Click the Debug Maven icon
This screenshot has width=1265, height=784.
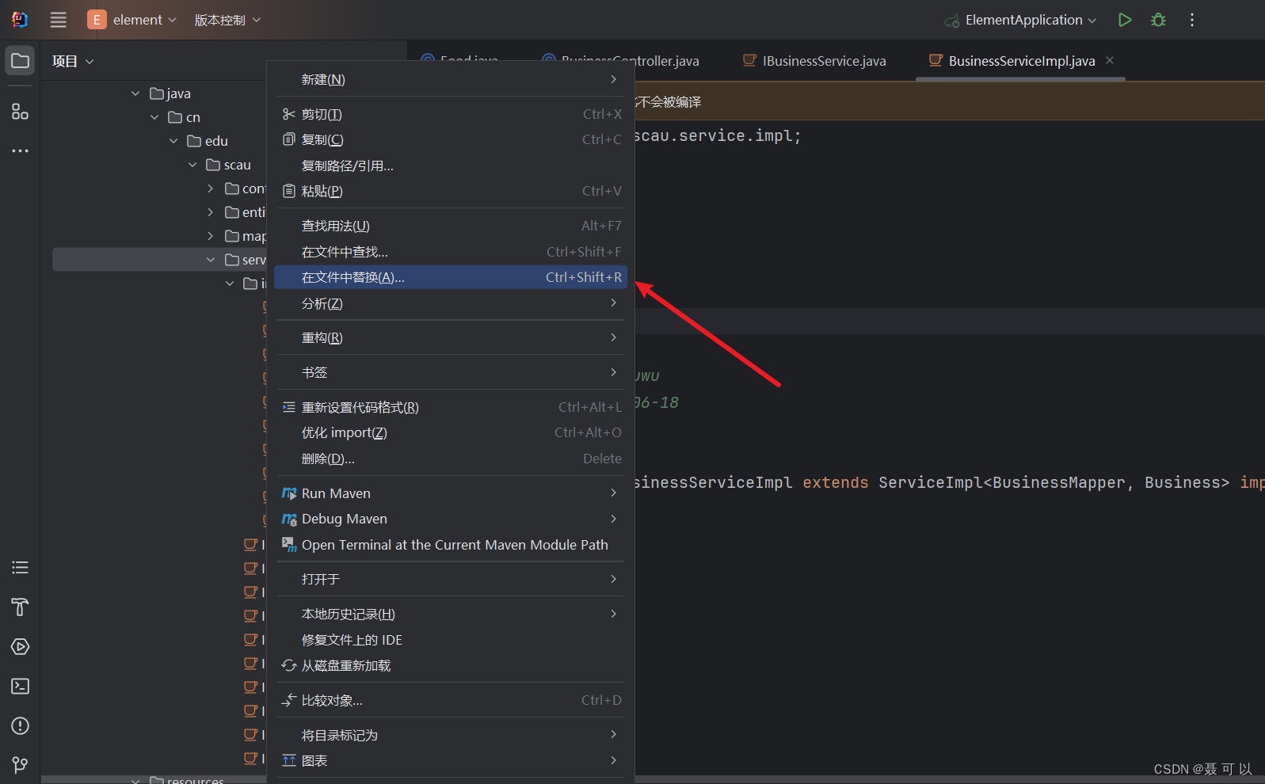(x=289, y=519)
